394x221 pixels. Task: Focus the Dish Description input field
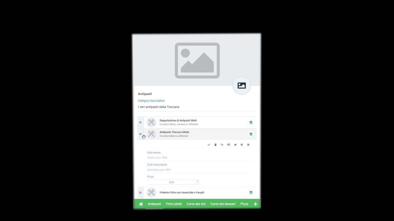199,170
